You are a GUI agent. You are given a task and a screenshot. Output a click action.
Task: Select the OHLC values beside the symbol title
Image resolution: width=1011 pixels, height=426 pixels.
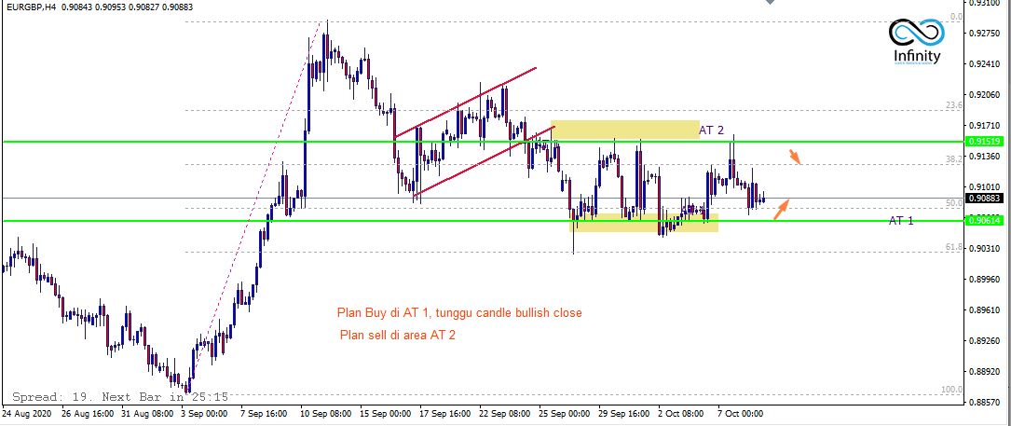[127, 7]
